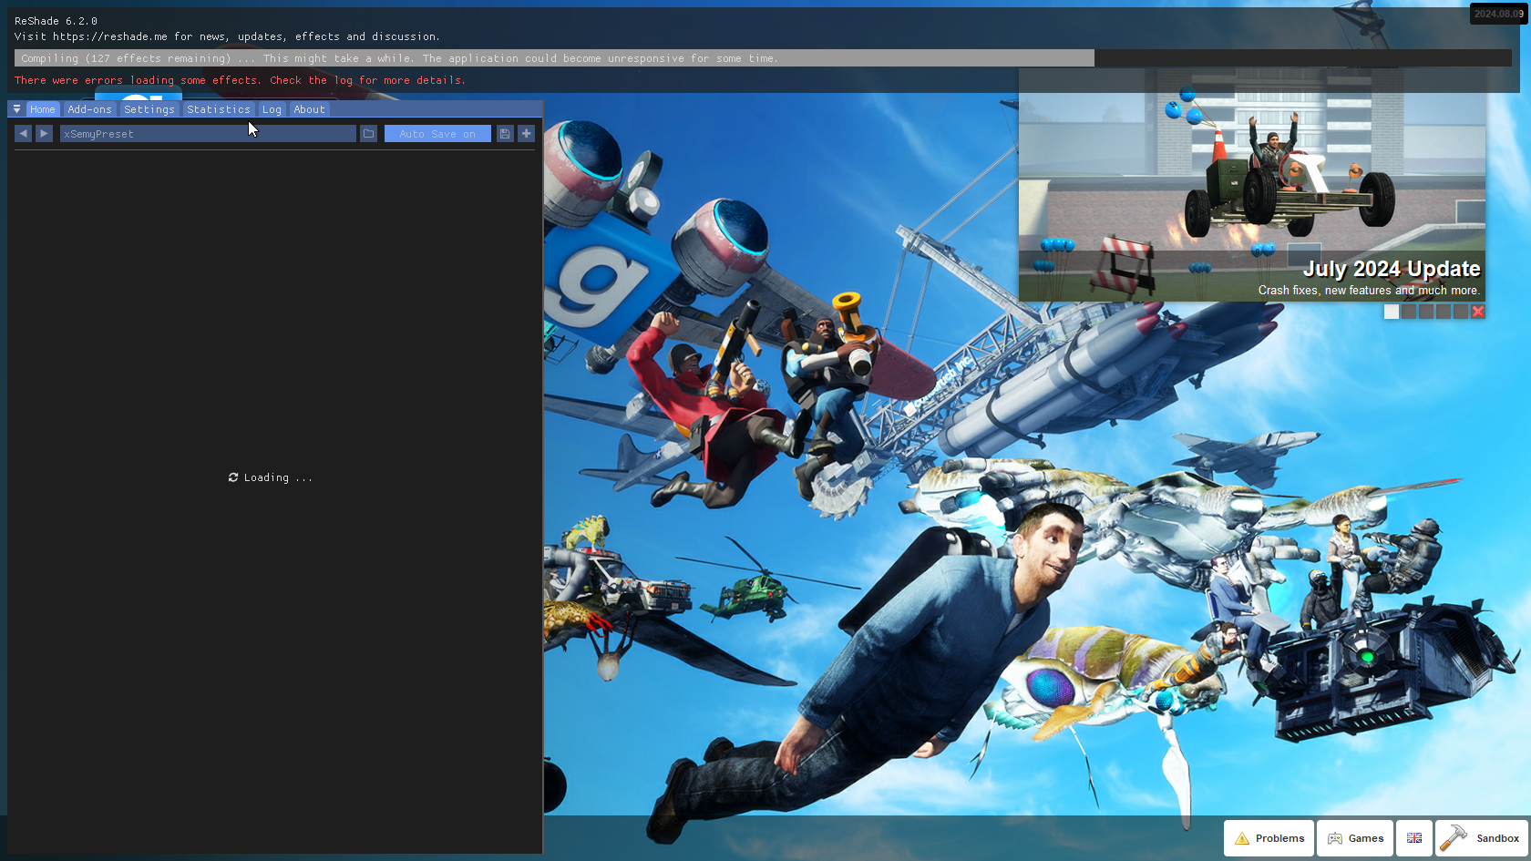
Task: Select the Sandbox gamemode button
Action: [1483, 838]
